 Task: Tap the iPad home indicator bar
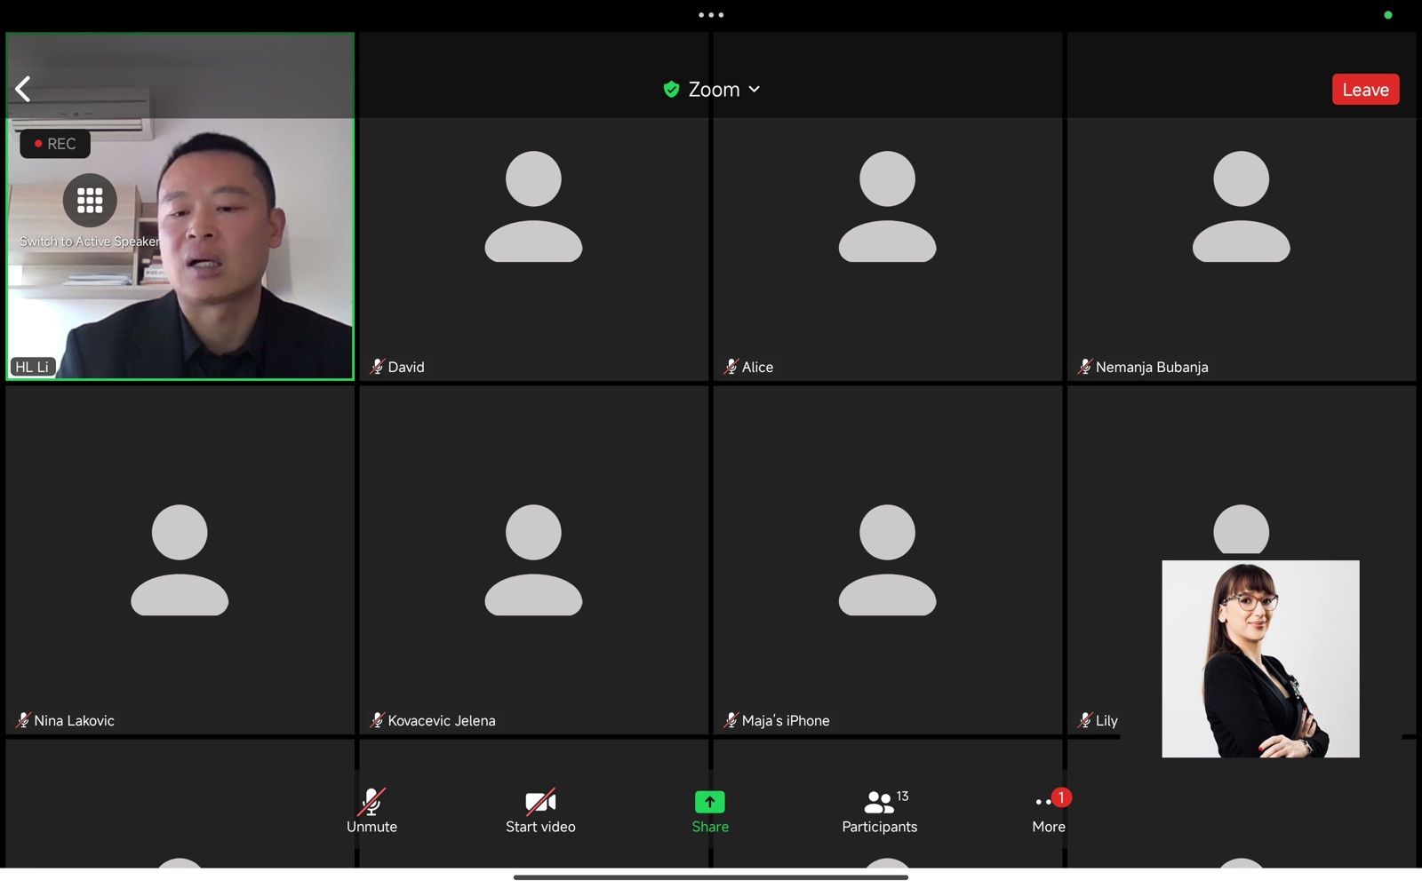(711, 877)
